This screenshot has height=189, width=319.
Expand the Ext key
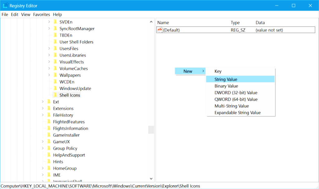tap(43, 101)
